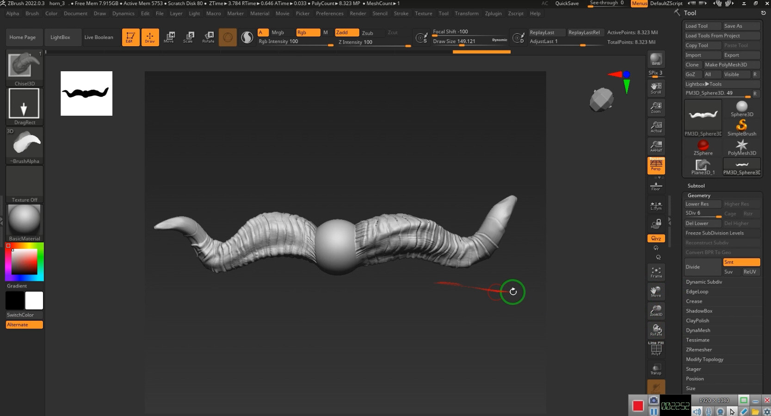
Task: Click the Frame icon on the right shelf
Action: coord(656,272)
